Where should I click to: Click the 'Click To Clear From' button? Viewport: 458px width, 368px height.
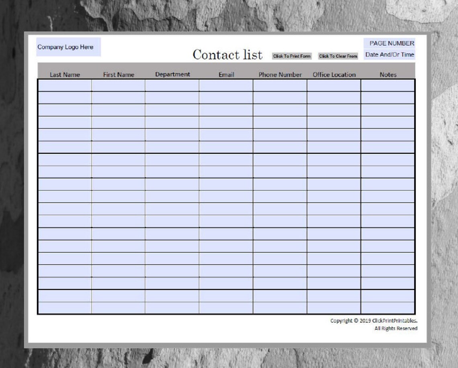337,56
